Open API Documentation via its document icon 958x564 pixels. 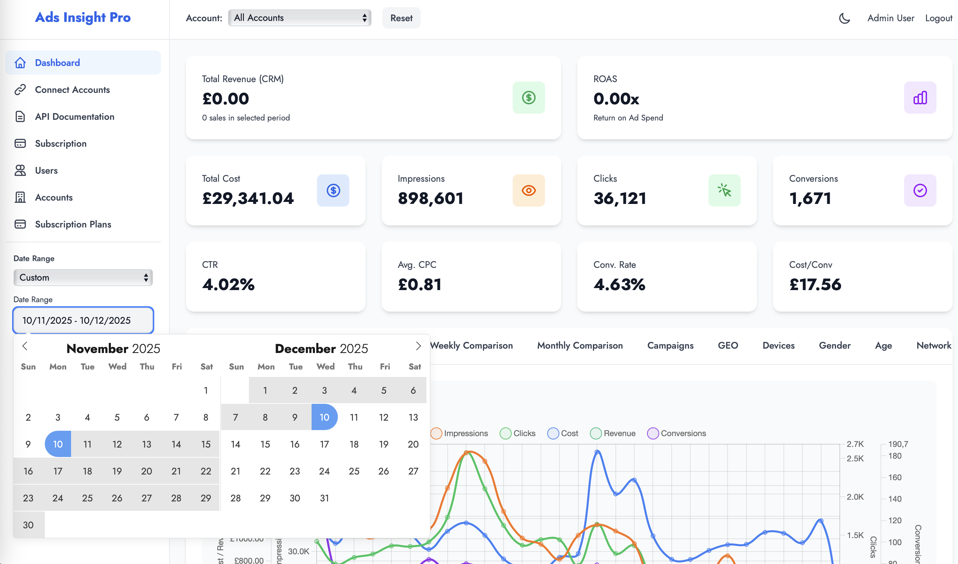[x=20, y=116]
